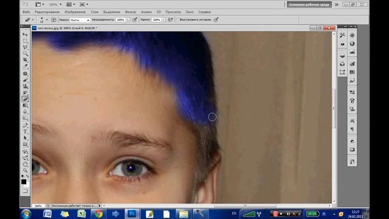Open the Paths panel icon
The width and height of the screenshot is (389, 219).
click(x=342, y=72)
